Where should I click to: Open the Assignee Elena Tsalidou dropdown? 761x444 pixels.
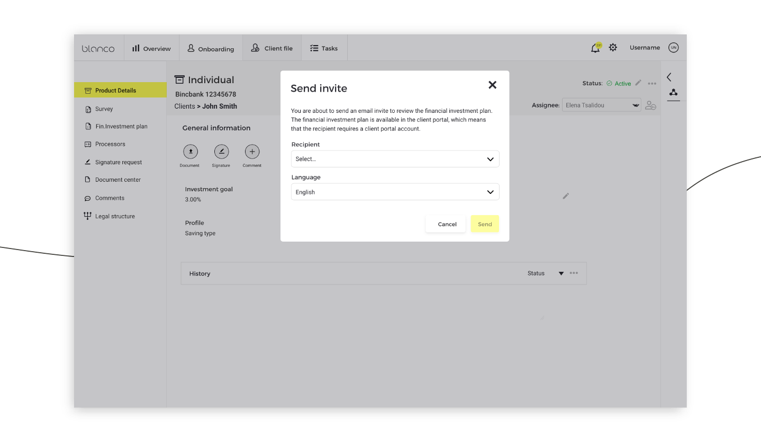601,105
